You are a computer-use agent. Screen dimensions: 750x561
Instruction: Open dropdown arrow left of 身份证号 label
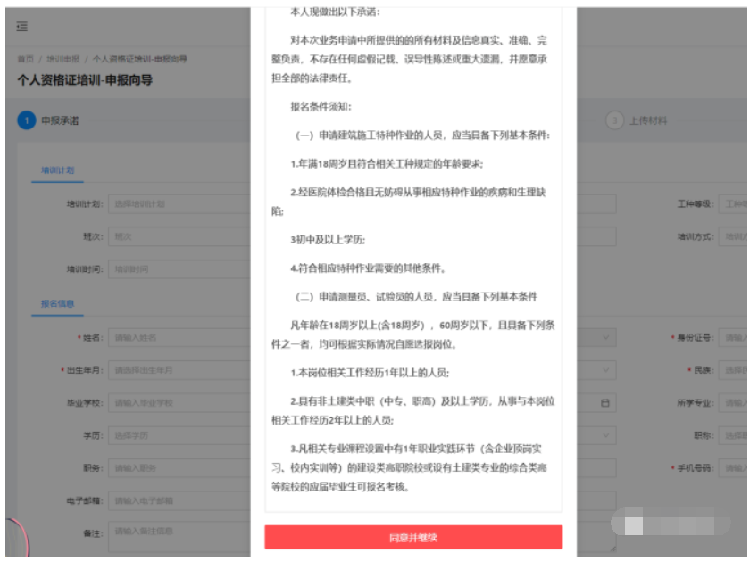[605, 338]
